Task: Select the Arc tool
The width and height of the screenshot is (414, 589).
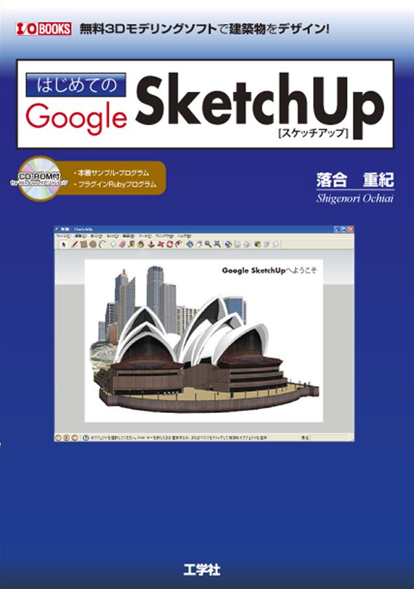Action: pyautogui.click(x=102, y=245)
